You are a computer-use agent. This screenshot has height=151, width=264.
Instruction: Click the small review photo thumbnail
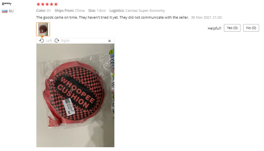pyautogui.click(x=43, y=29)
